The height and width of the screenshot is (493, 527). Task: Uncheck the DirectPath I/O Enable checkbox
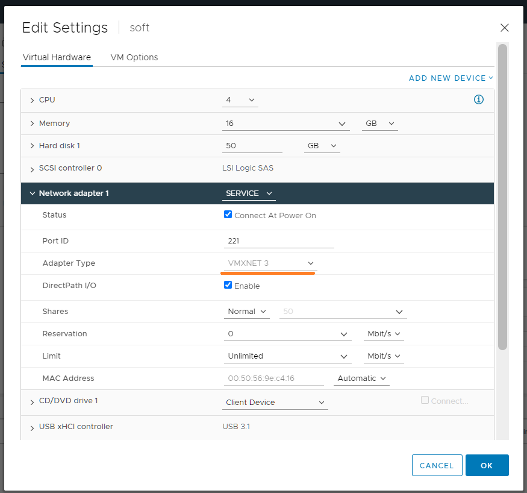(228, 285)
